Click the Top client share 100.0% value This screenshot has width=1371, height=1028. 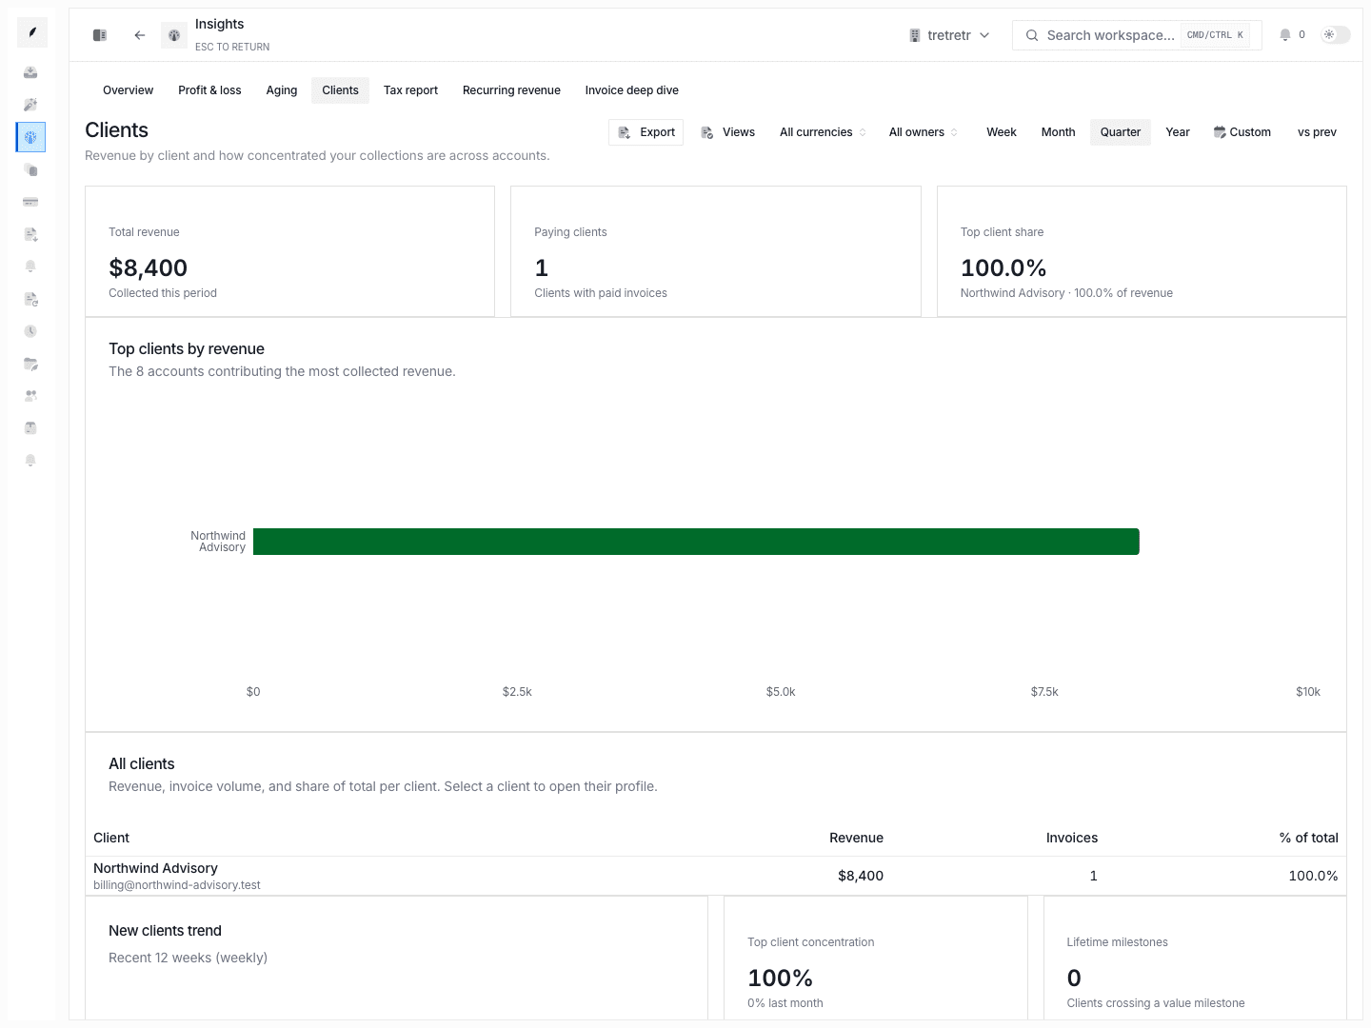[x=1003, y=268]
